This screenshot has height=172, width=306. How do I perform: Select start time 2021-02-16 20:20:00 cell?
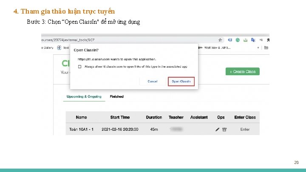(x=120, y=129)
